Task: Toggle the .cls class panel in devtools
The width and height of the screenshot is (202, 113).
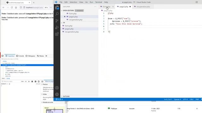Action: [26, 82]
